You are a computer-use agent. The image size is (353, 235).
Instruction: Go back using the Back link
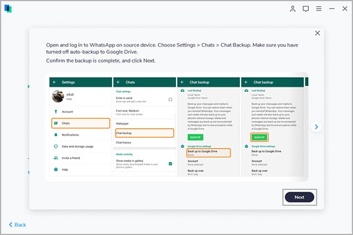click(x=18, y=225)
